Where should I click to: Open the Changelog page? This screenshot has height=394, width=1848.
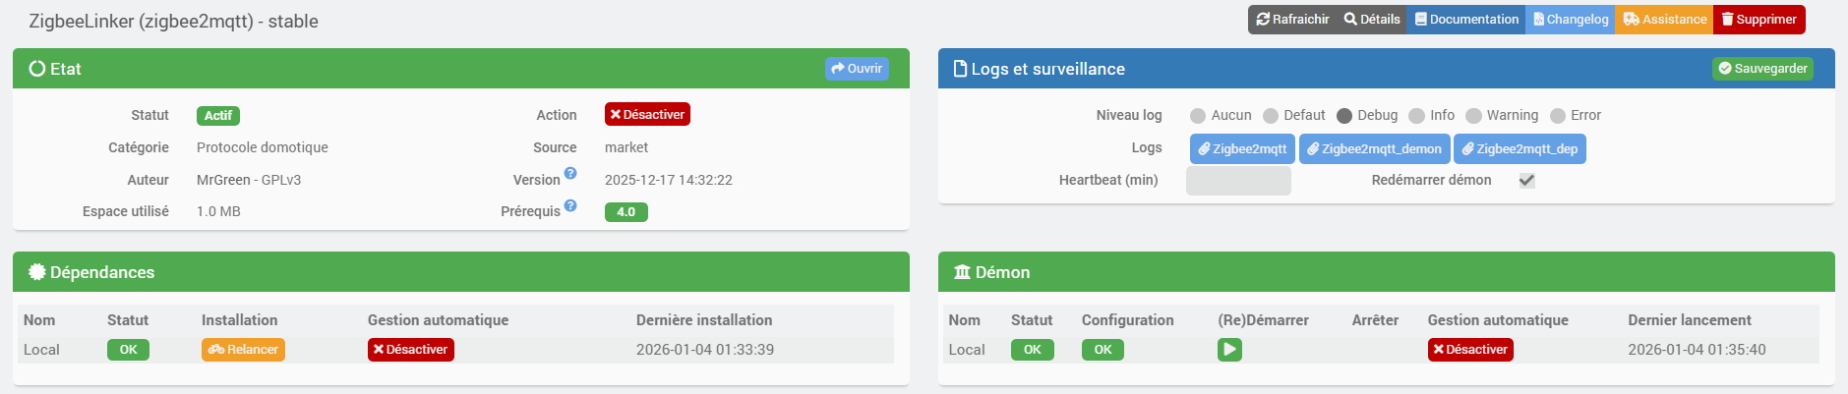pyautogui.click(x=1570, y=20)
